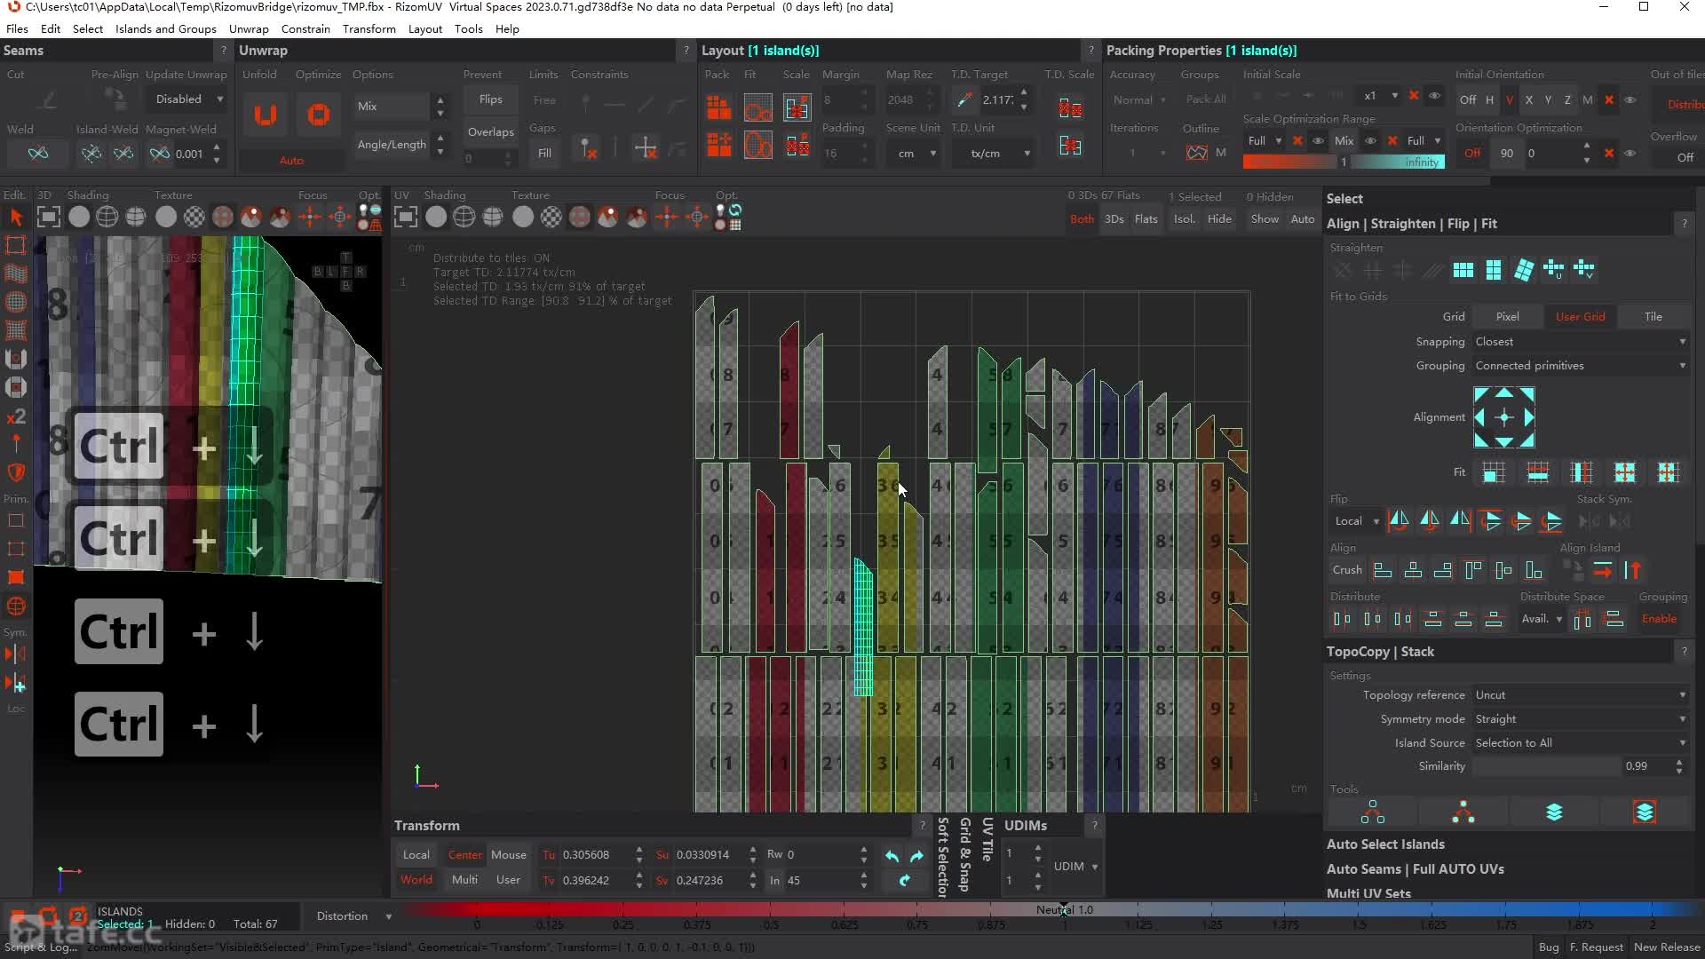Click the tilted grid straighten icon

pos(1524,270)
